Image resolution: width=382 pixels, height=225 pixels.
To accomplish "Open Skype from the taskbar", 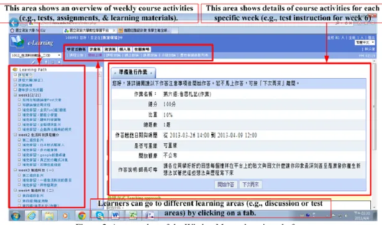I will (99, 216).
